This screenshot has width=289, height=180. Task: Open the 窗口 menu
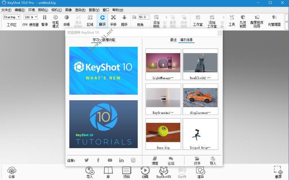106,10
